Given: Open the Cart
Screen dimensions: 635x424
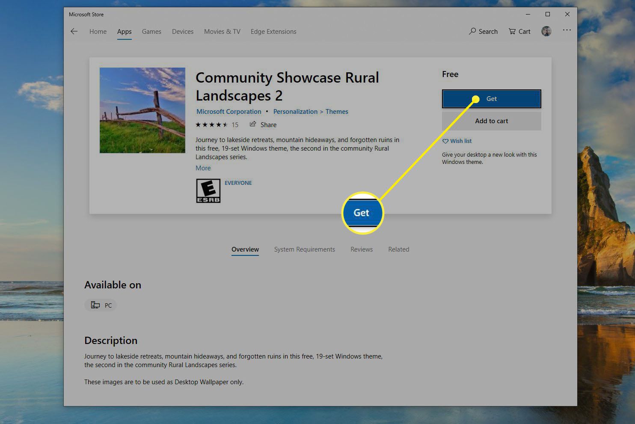Looking at the screenshot, I should pos(519,31).
